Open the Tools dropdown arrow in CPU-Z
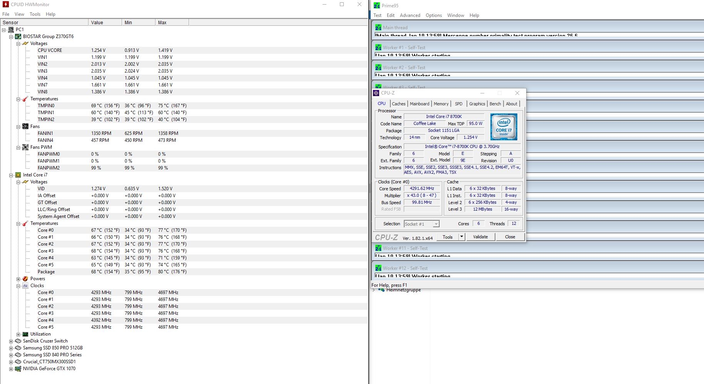 coord(462,237)
